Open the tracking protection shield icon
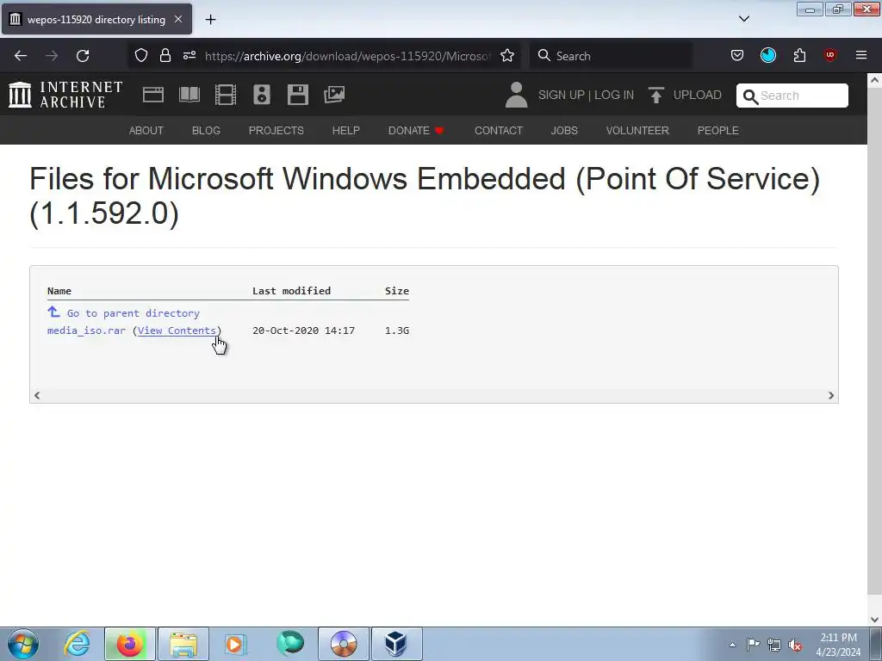Screen dimensions: 882x661 click(x=141, y=56)
